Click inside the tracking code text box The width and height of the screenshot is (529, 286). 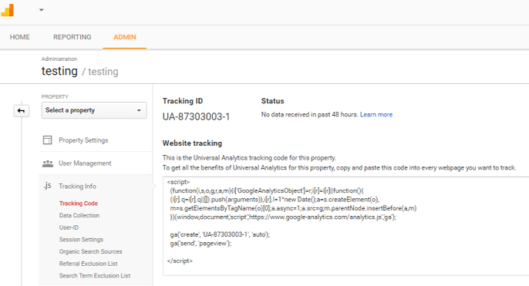[x=345, y=226]
